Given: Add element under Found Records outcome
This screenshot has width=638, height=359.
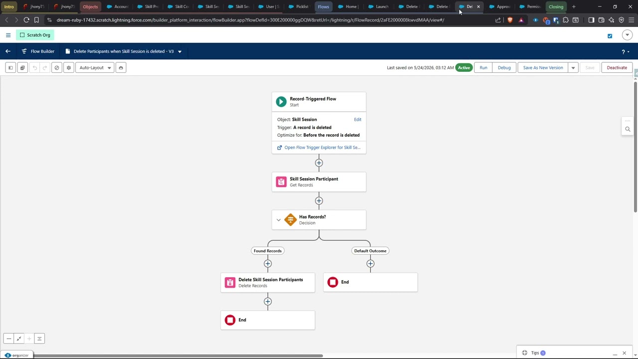Looking at the screenshot, I should [x=268, y=264].
